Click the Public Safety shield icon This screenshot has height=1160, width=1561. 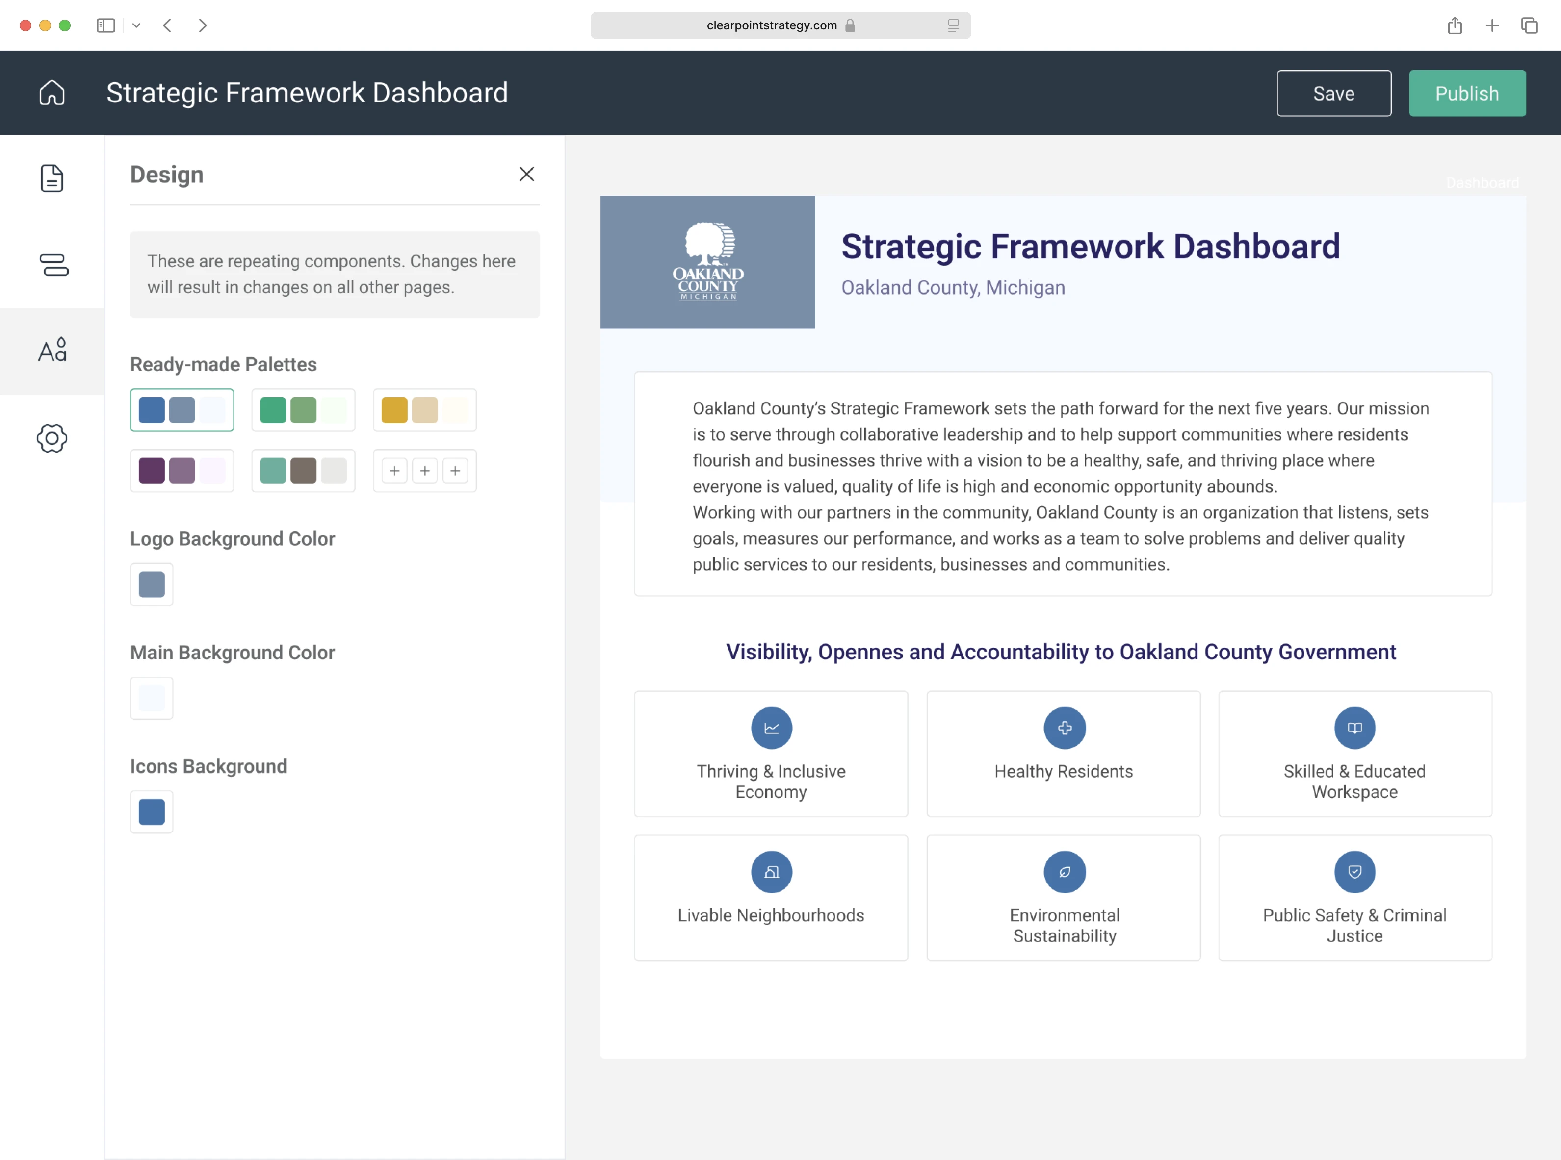(x=1354, y=871)
